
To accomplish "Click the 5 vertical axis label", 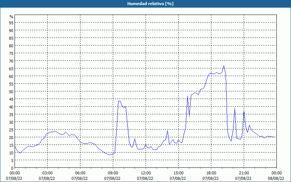I will pyautogui.click(x=12, y=161).
